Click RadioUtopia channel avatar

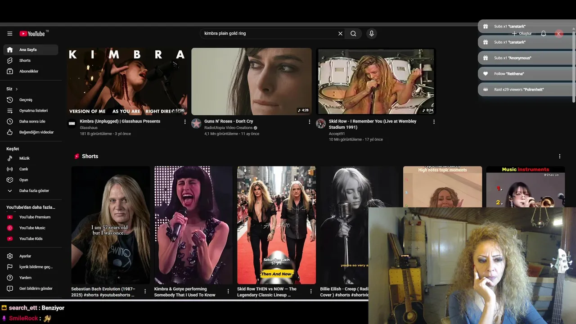(x=196, y=123)
